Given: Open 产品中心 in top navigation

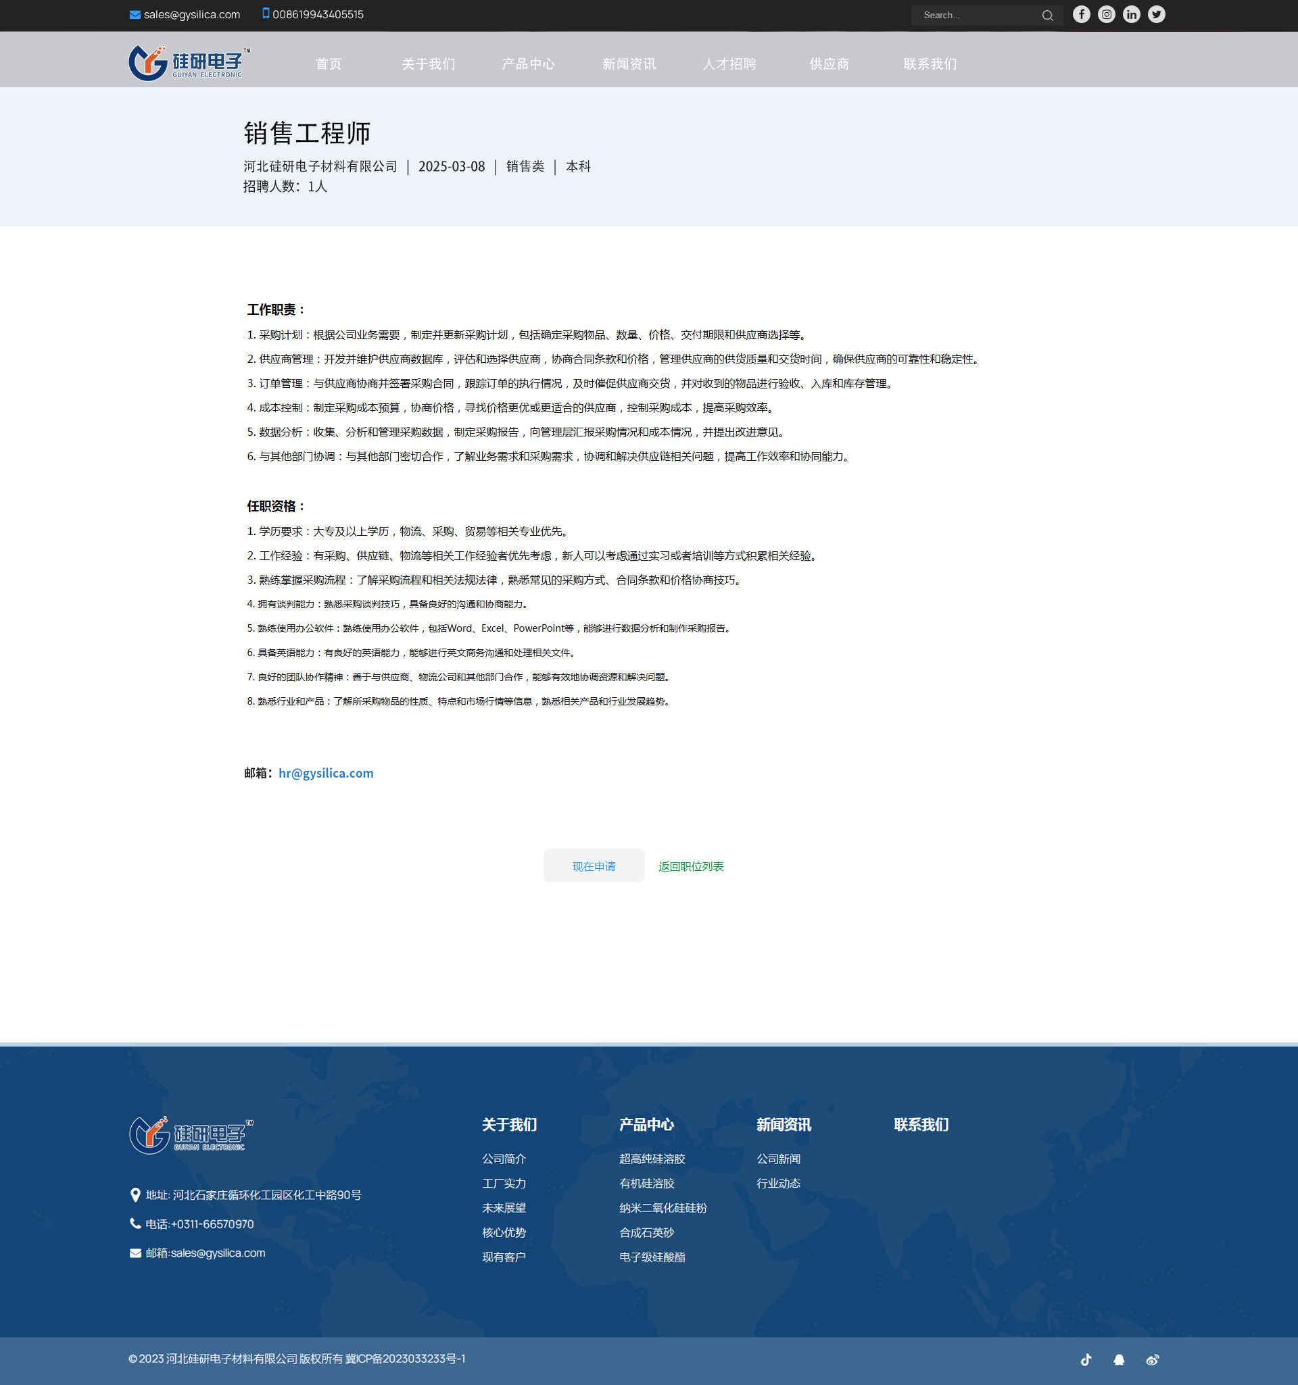Looking at the screenshot, I should (529, 64).
